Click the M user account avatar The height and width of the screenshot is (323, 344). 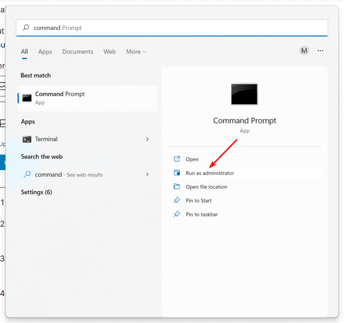[304, 51]
